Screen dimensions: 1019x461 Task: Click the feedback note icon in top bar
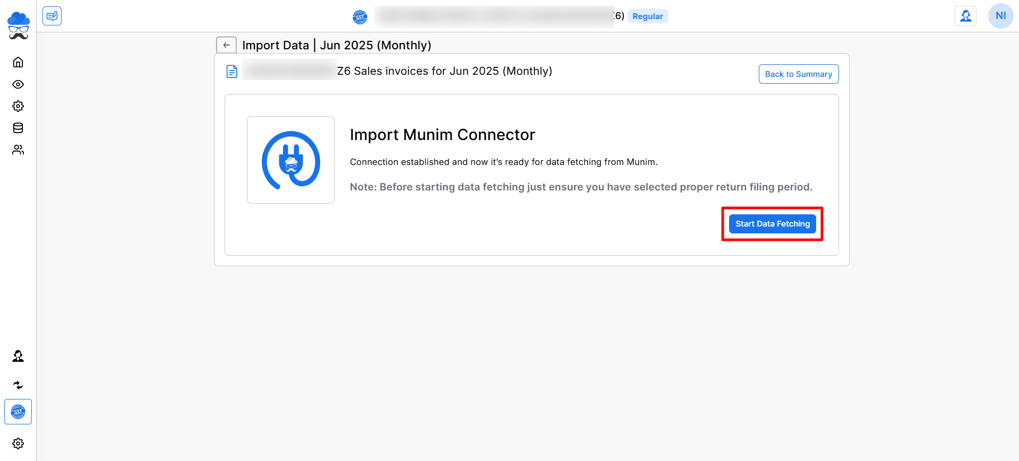click(52, 16)
